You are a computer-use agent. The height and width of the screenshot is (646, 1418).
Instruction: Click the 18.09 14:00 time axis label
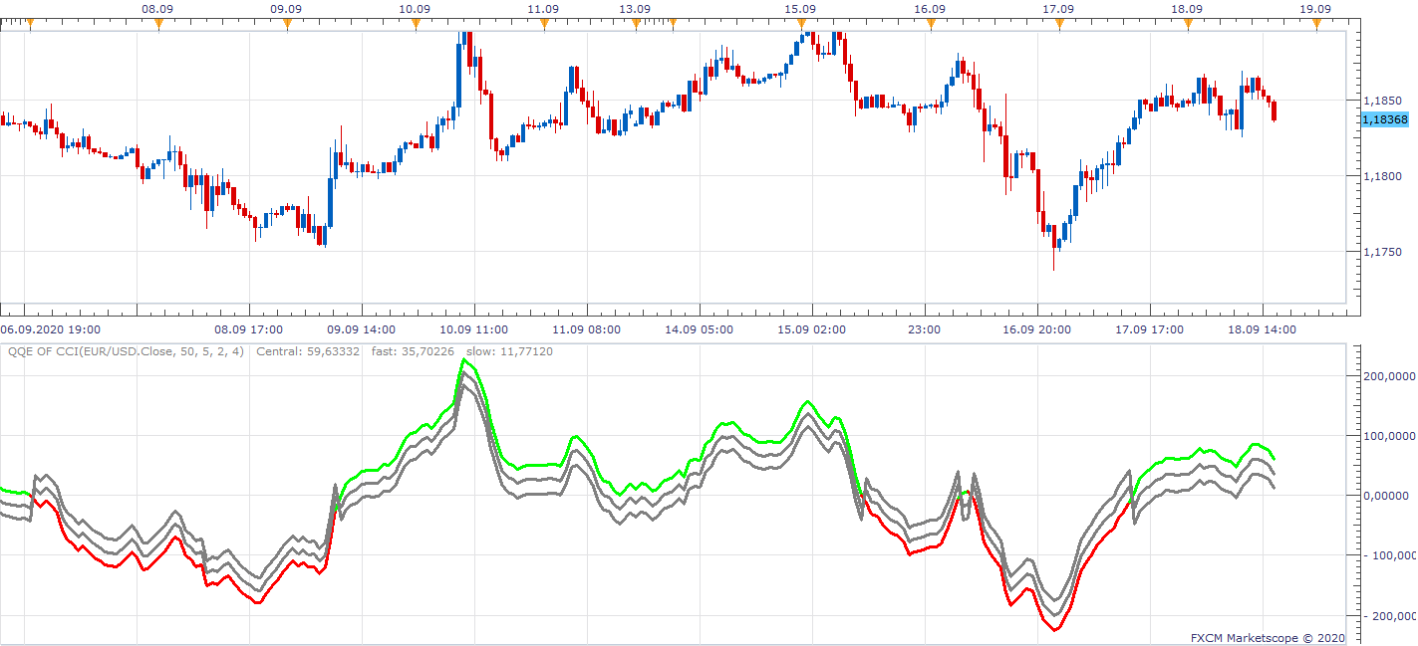pyautogui.click(x=1263, y=329)
